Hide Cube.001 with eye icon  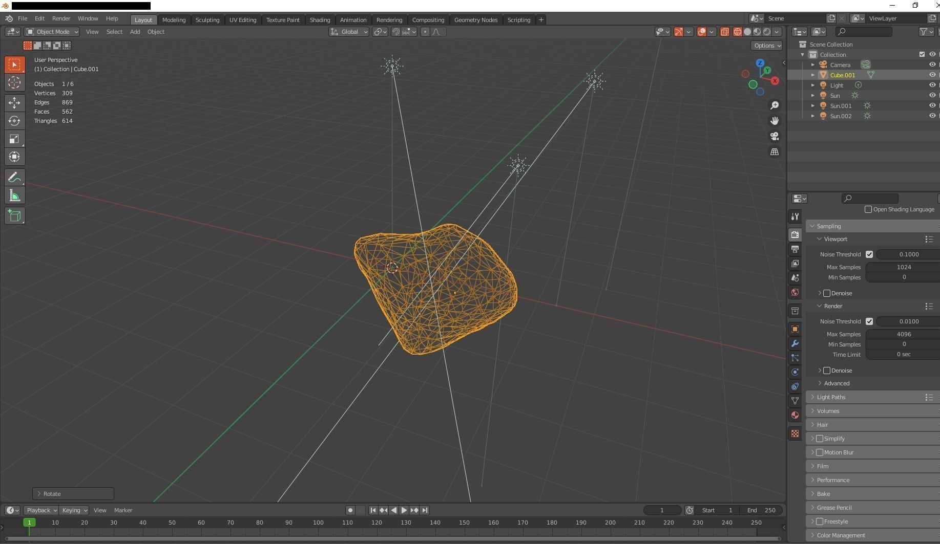click(932, 75)
